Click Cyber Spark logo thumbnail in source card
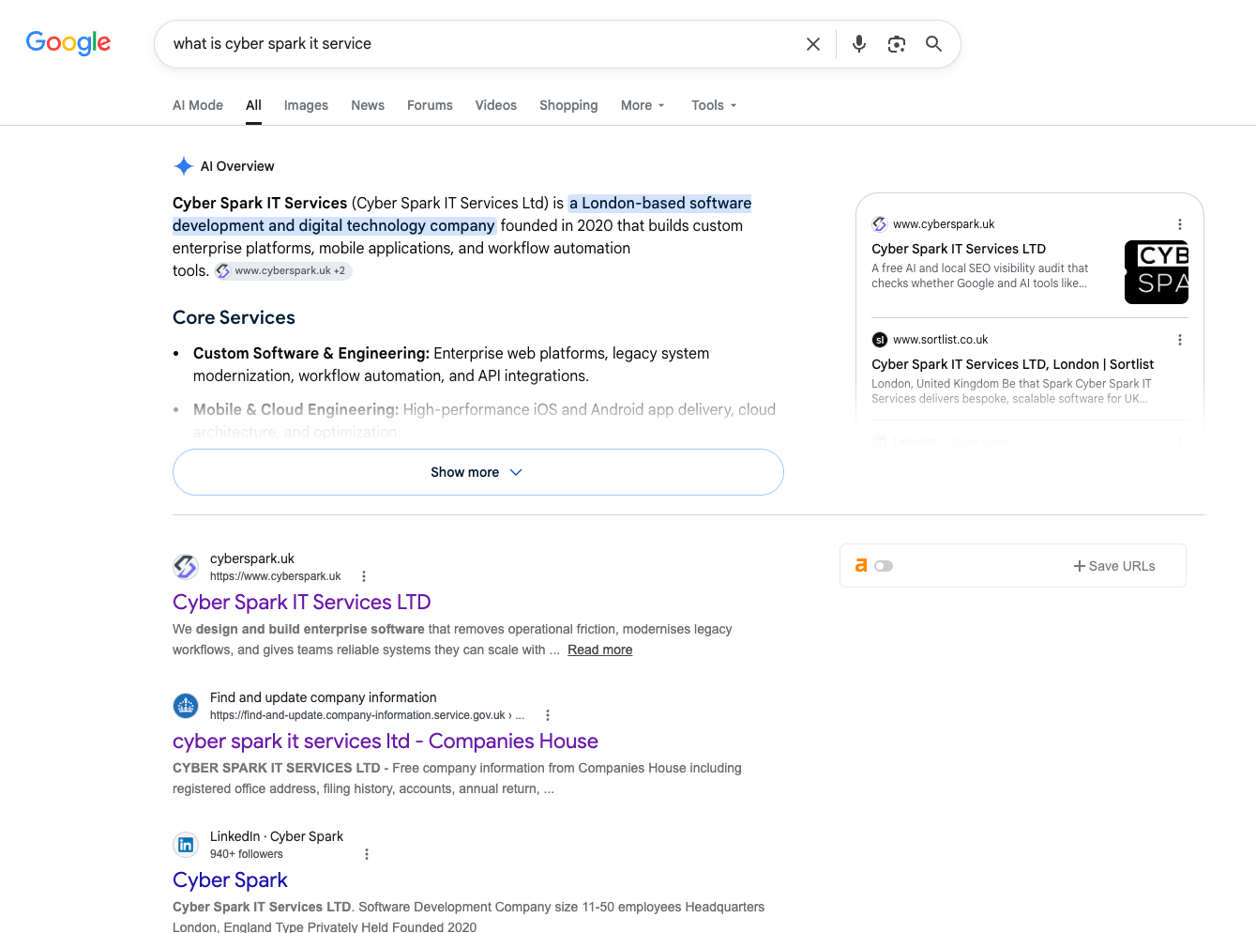 click(x=1157, y=272)
